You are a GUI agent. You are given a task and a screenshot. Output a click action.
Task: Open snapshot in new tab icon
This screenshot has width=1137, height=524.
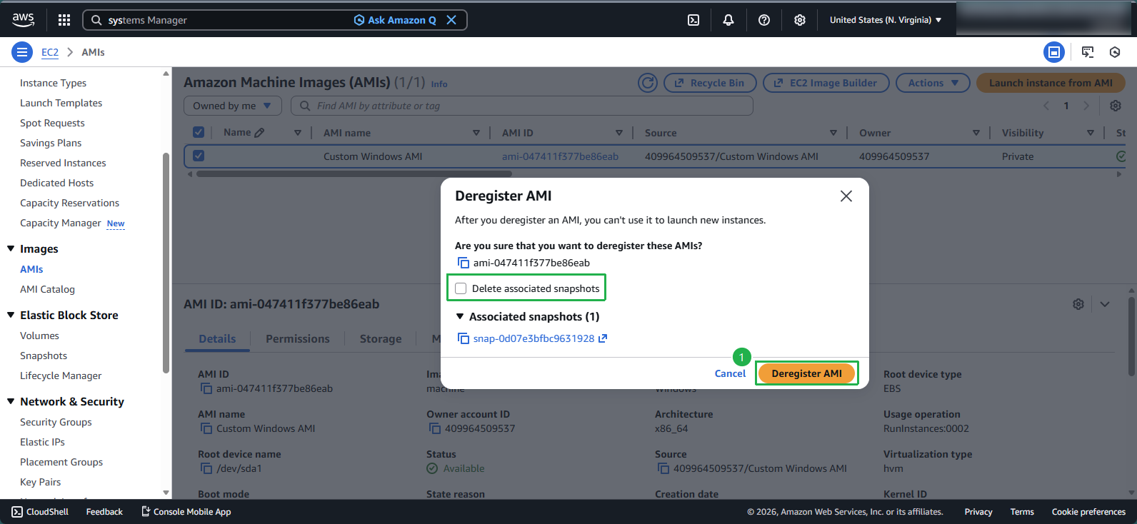point(603,338)
